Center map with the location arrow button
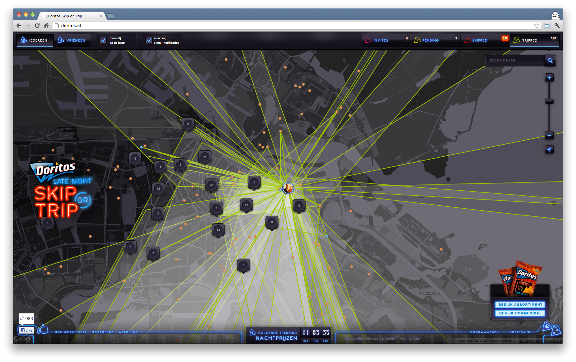Viewport: 576px width, 362px height. pos(549,150)
